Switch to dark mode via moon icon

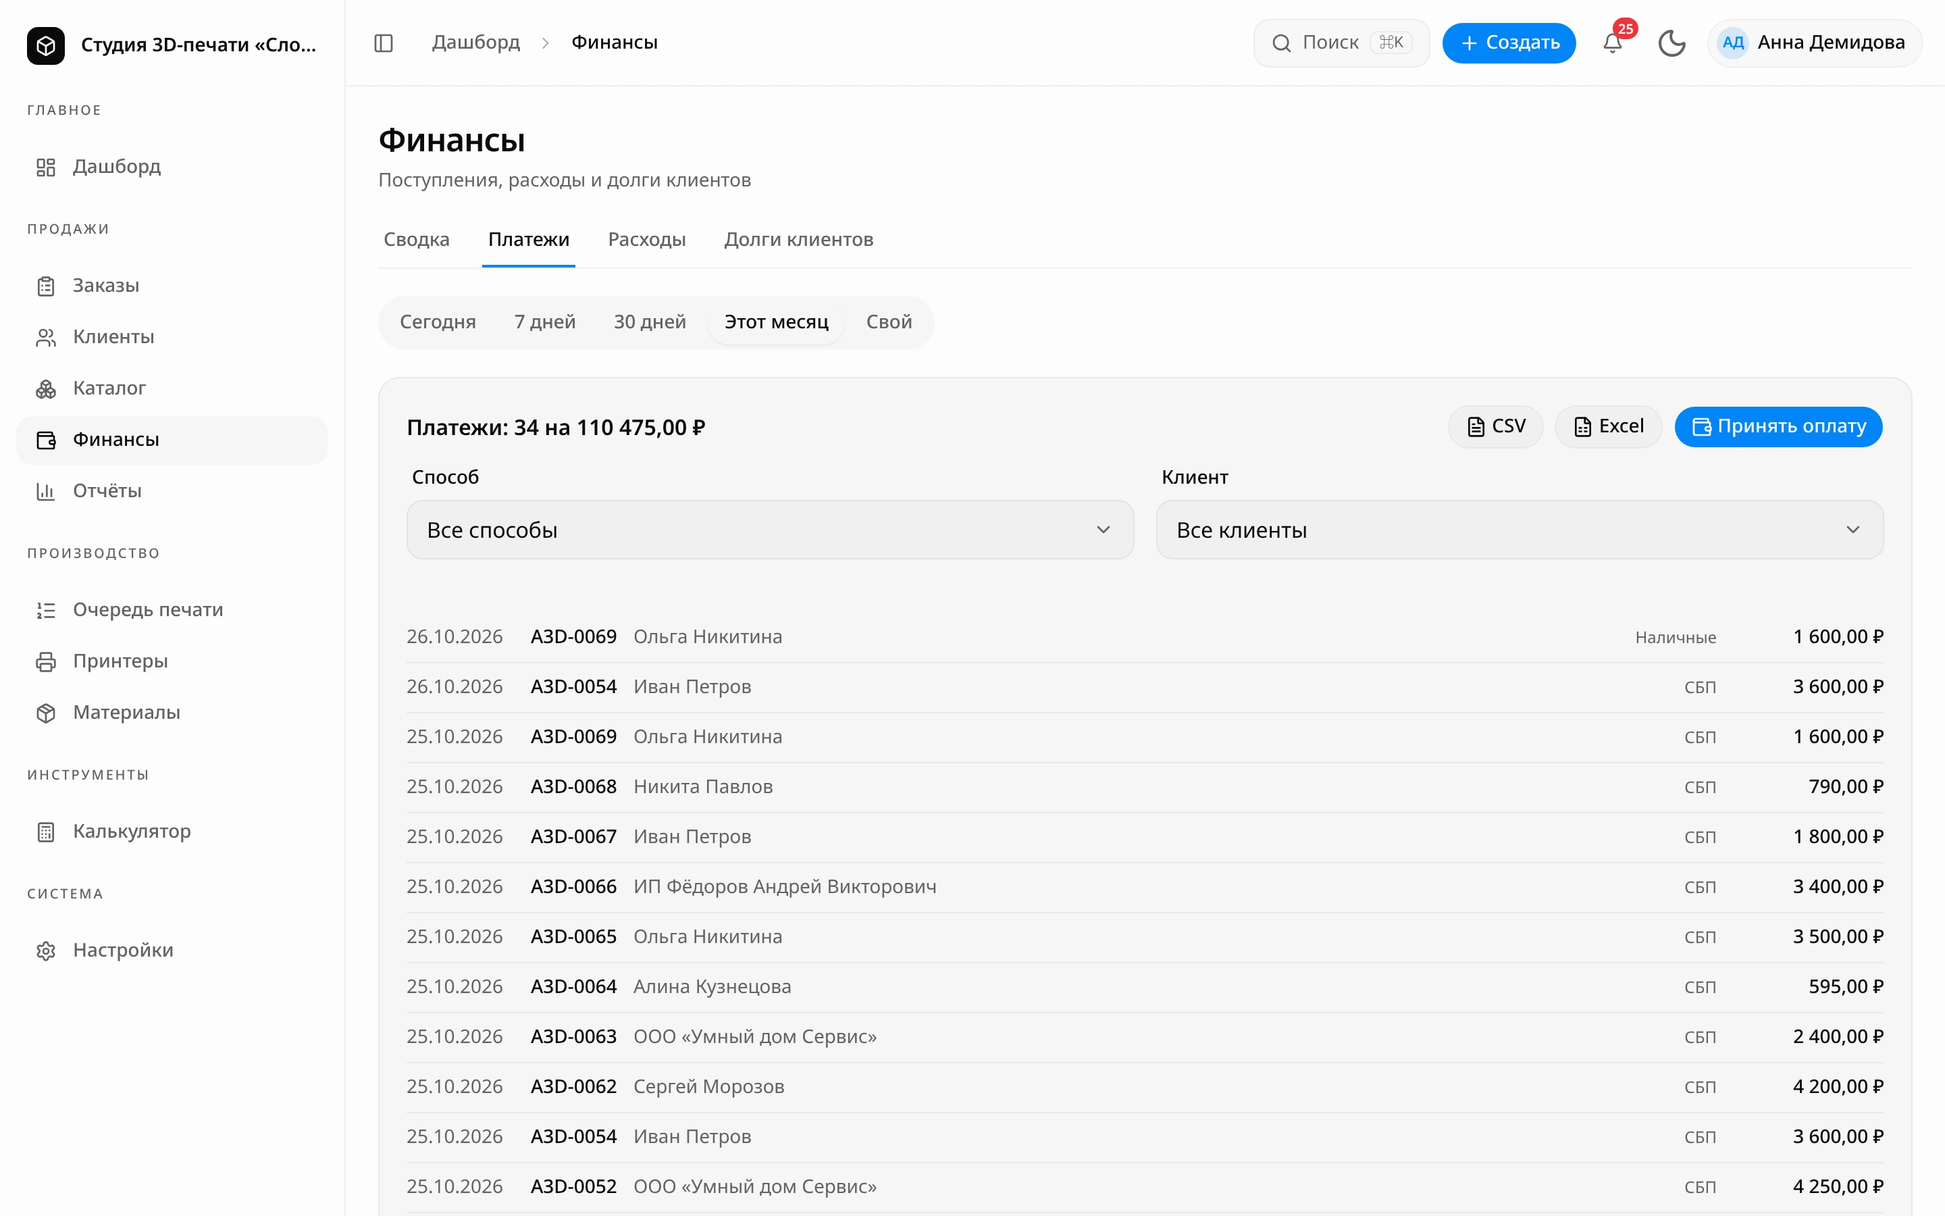pyautogui.click(x=1671, y=43)
